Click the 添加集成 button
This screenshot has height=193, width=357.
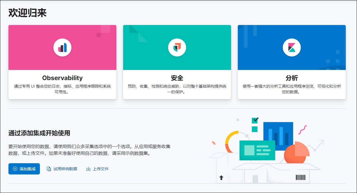(24, 169)
